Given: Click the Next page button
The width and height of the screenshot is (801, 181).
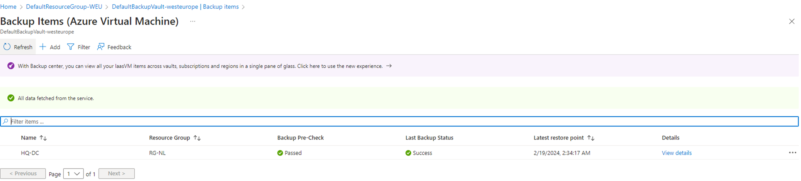Looking at the screenshot, I should [117, 173].
